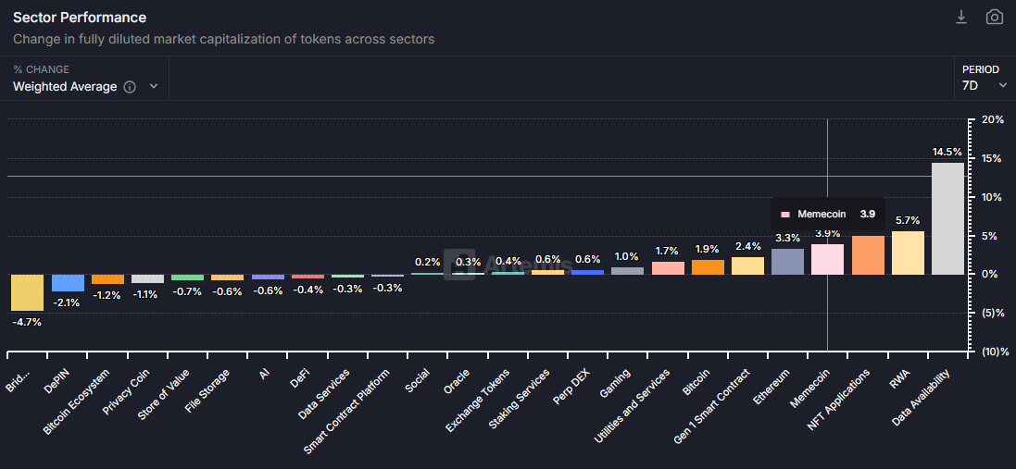Image resolution: width=1016 pixels, height=469 pixels.
Task: Click the RWA 5.7% bar
Action: (x=908, y=253)
